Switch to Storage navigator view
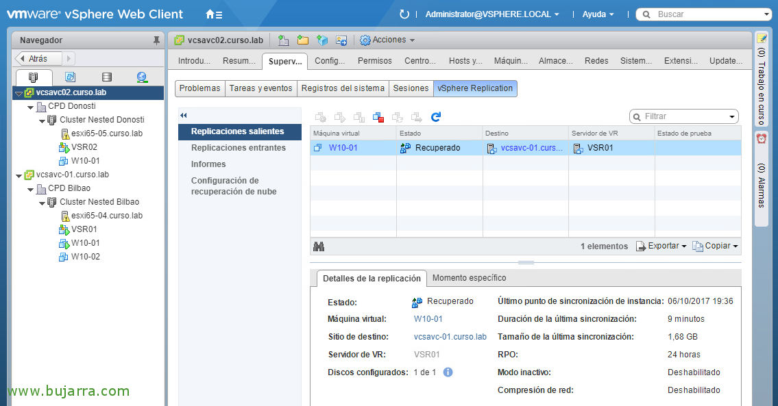Screen dimensions: 778x406 tap(106, 77)
